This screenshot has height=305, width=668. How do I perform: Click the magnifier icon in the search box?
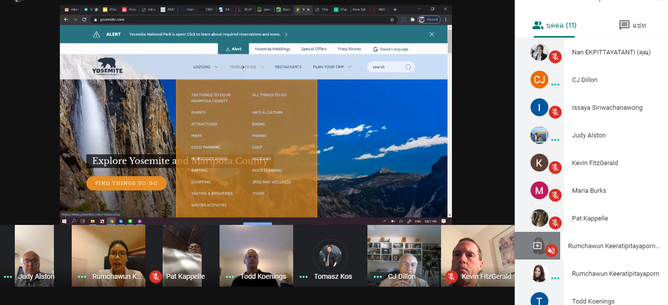coord(408,67)
